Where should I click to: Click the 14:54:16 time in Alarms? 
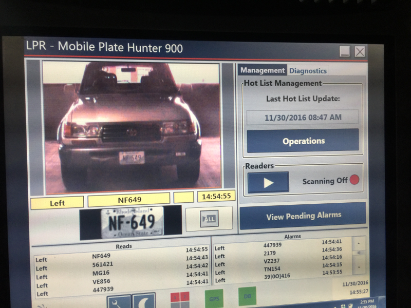(x=332, y=257)
